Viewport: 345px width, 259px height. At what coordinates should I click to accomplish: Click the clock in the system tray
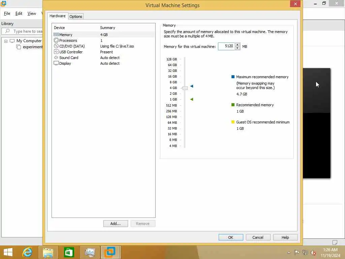330,252
